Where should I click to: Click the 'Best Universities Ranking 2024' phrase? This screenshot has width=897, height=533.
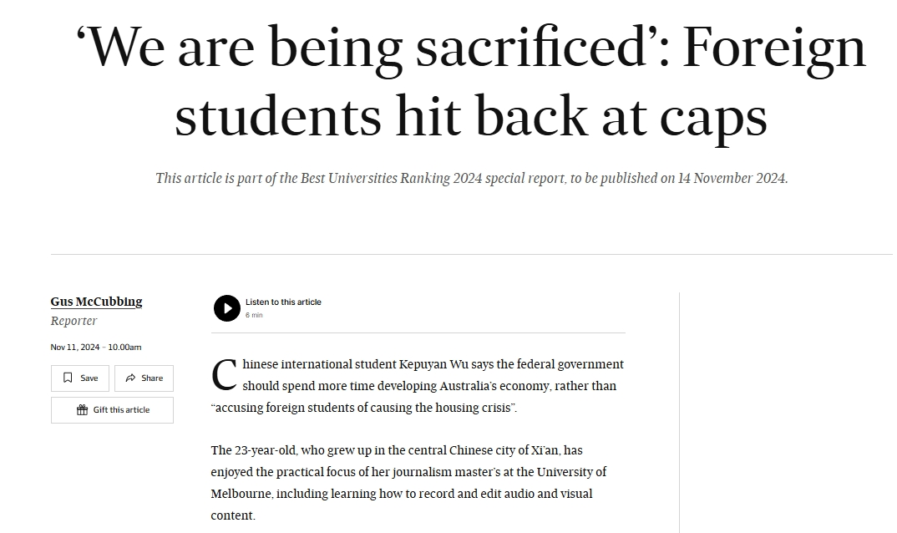point(392,178)
